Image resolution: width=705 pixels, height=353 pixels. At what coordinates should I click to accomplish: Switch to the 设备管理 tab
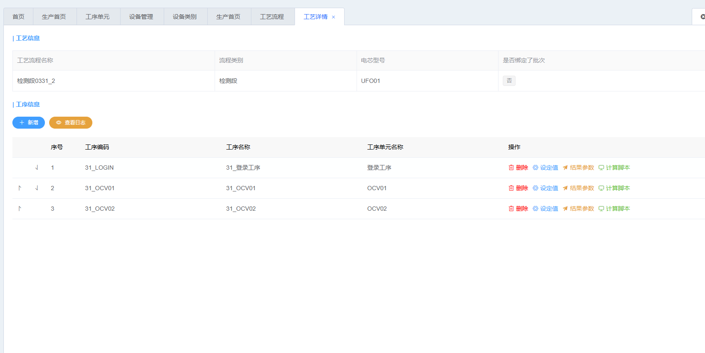coord(141,17)
